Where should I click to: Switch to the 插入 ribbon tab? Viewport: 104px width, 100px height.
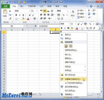pos(22,6)
